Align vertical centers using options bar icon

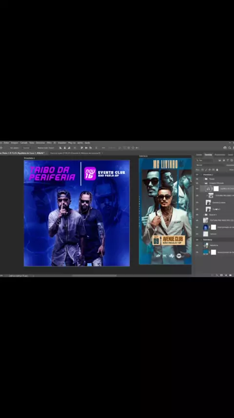click(x=86, y=148)
